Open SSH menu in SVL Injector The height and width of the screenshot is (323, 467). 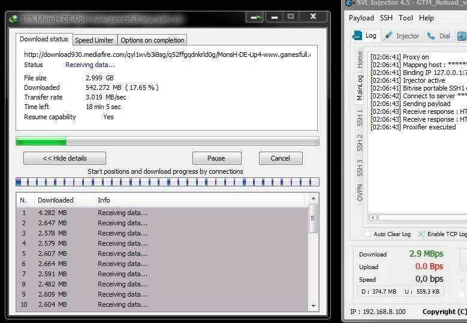point(386,18)
